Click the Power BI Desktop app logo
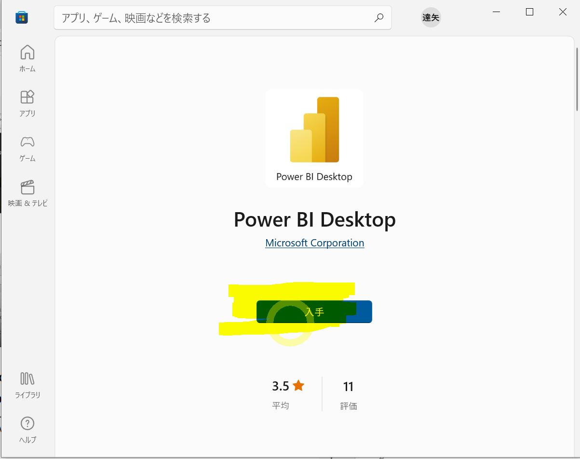Image resolution: width=580 pixels, height=459 pixels. click(314, 138)
